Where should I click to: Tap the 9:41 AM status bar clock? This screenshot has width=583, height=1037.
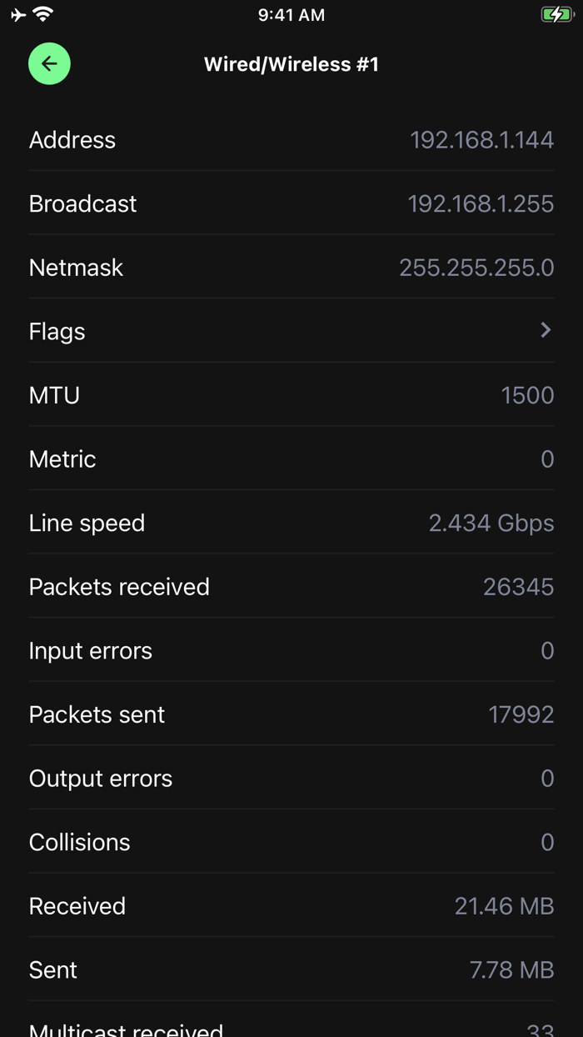pyautogui.click(x=291, y=15)
